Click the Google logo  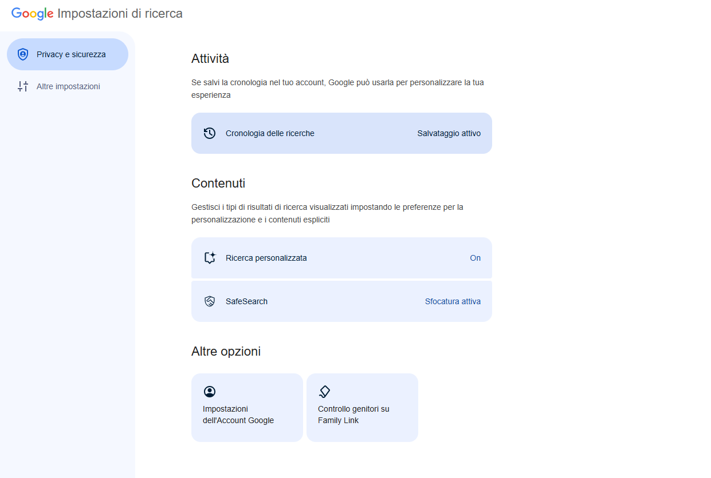33,14
